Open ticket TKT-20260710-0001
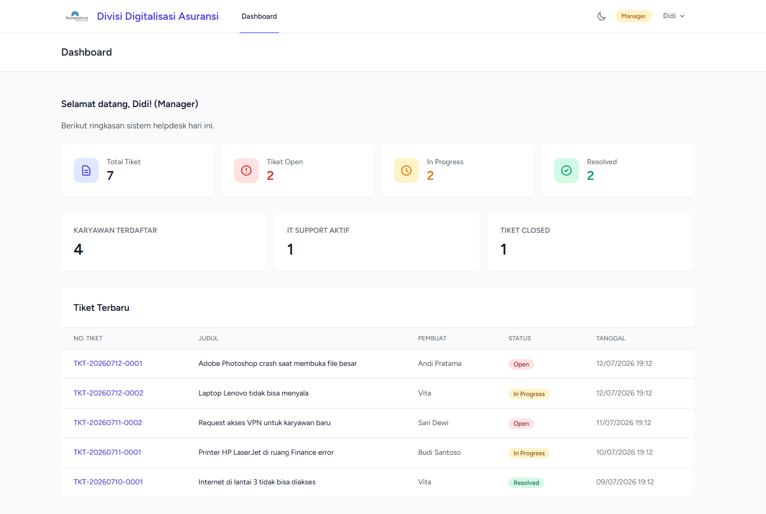 pos(108,482)
